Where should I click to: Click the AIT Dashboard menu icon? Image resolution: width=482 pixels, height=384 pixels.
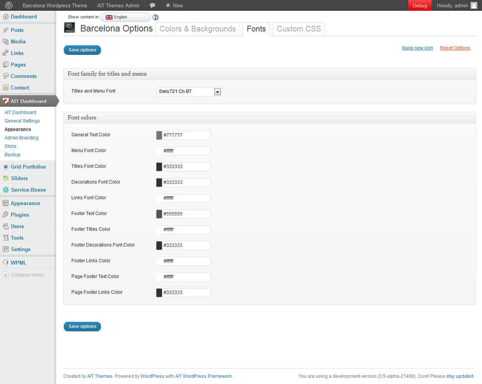click(x=6, y=101)
